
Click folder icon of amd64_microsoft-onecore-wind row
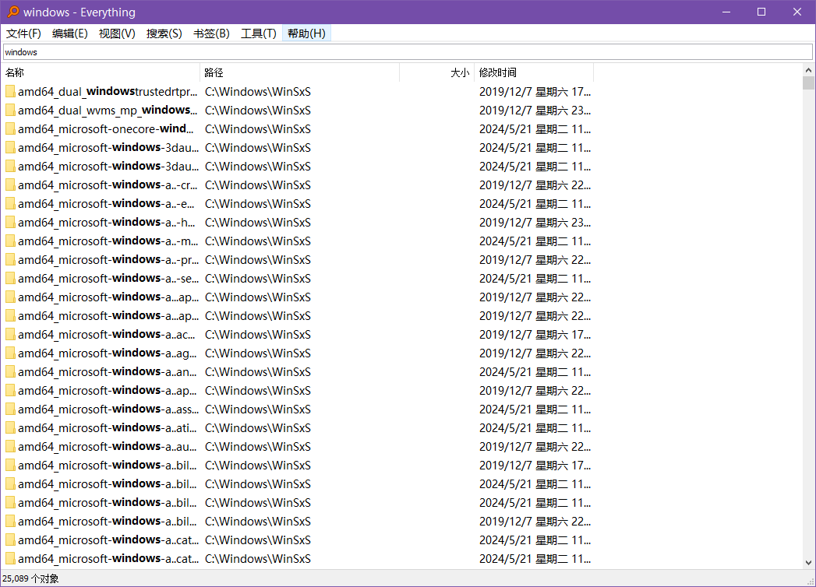10,129
